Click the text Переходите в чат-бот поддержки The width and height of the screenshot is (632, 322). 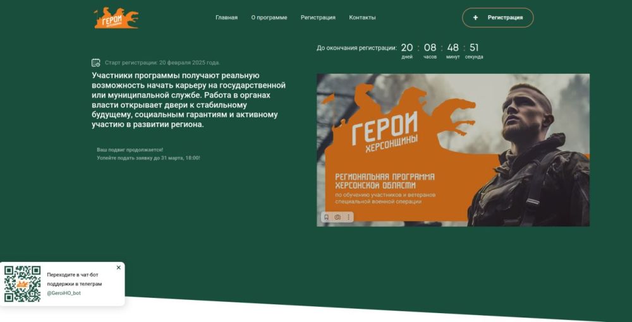(x=75, y=279)
